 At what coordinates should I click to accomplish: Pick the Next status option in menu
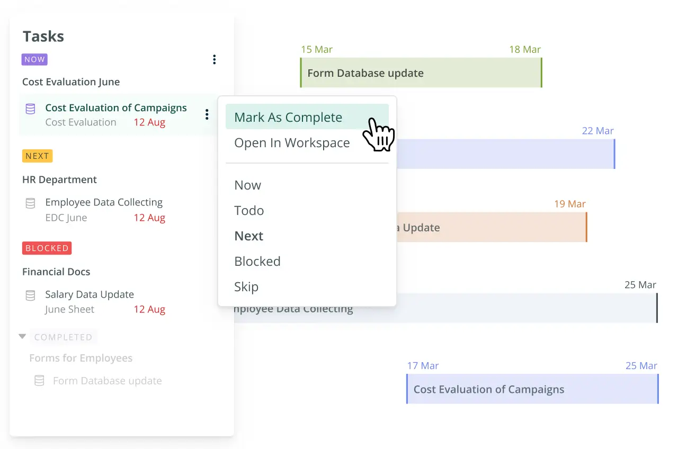point(248,236)
